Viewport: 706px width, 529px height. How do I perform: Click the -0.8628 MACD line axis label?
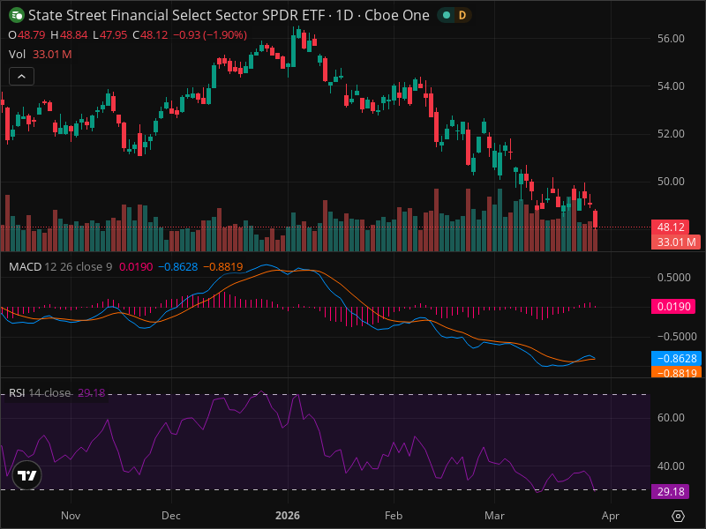676,359
